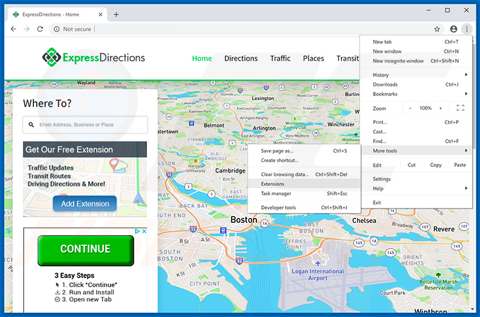Click the Winchester label on the map

click(341, 124)
